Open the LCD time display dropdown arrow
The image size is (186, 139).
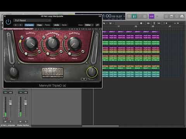point(124,16)
